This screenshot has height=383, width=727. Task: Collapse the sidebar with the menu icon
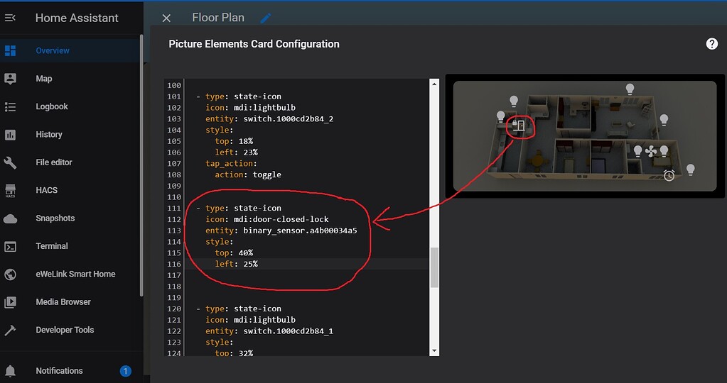(x=10, y=18)
